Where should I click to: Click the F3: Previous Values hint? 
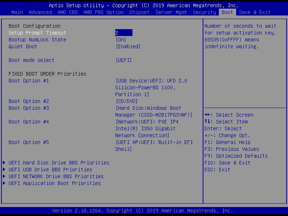[232, 149]
